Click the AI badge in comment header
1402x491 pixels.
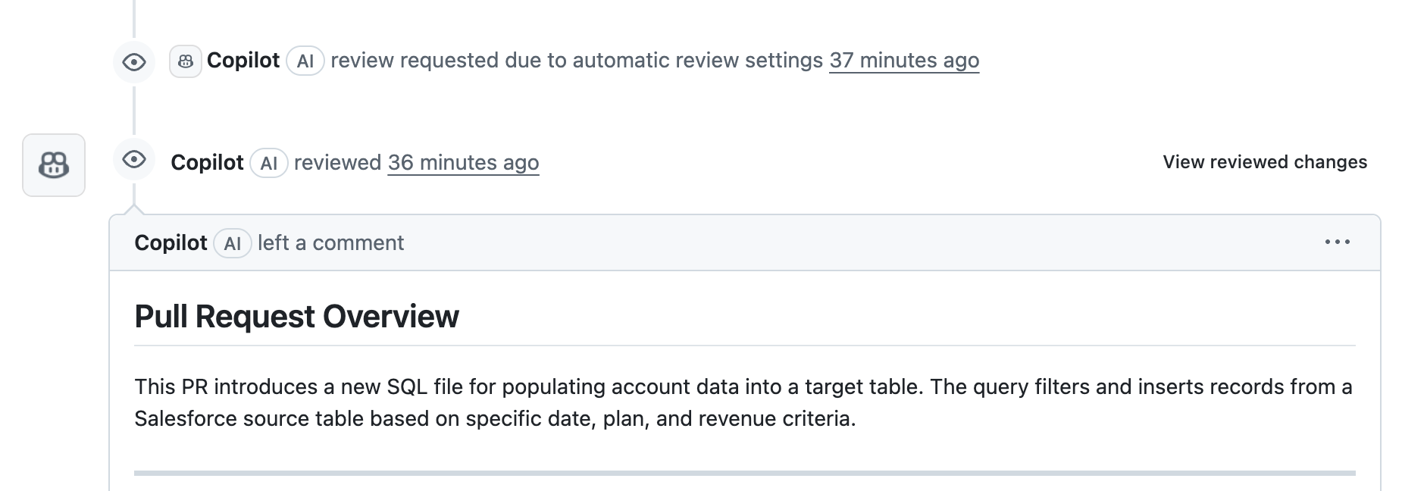(x=233, y=244)
